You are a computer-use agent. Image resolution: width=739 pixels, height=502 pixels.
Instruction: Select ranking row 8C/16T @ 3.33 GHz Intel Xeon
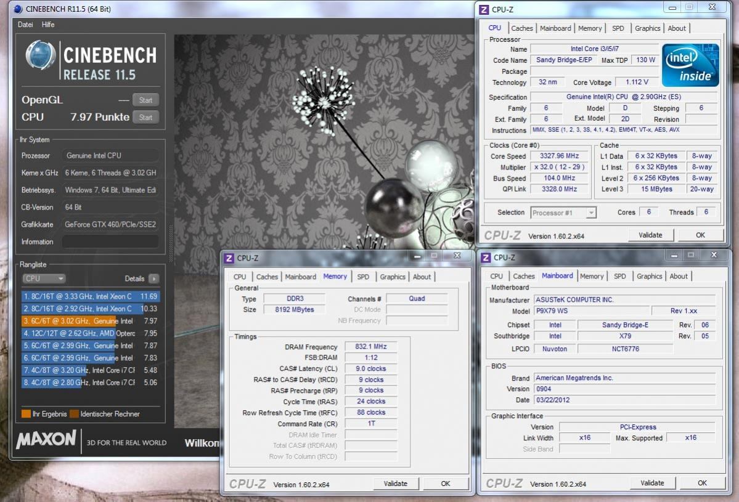(91, 297)
